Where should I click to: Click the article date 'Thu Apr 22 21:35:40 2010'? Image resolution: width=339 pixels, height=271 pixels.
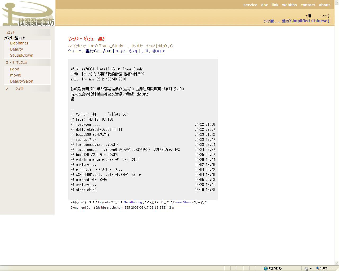tap(104, 79)
